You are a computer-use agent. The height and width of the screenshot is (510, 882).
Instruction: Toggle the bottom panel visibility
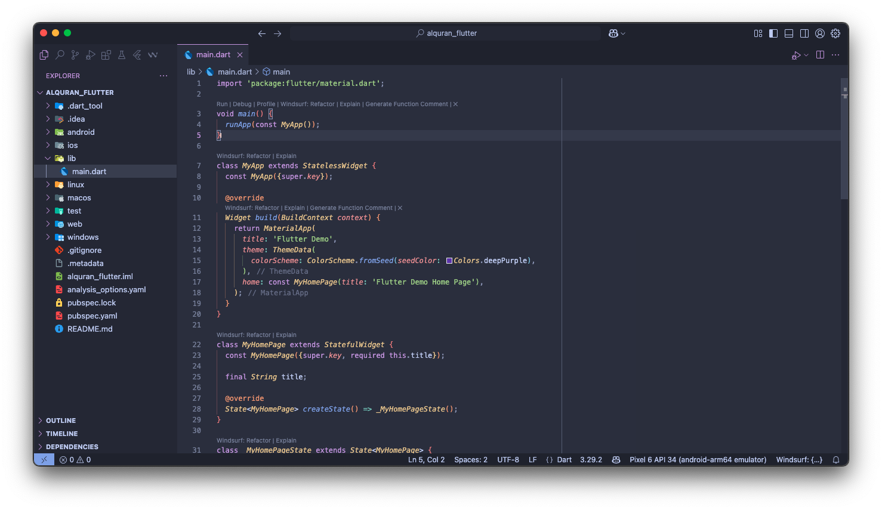(x=789, y=33)
